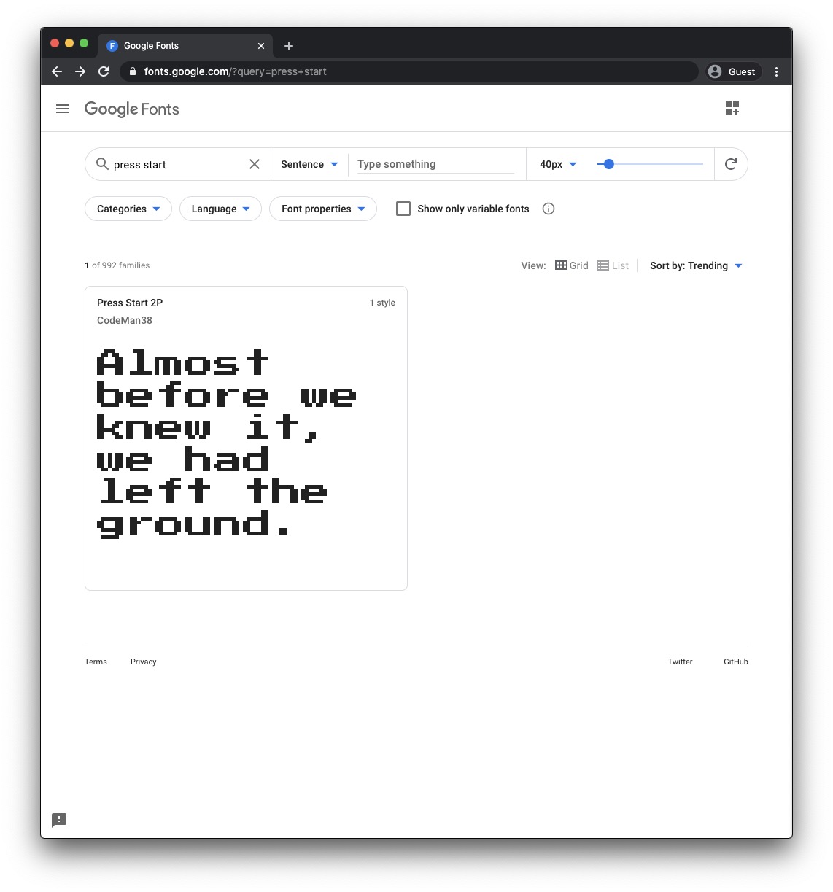Click the font size slider handle
833x892 pixels.
point(609,164)
